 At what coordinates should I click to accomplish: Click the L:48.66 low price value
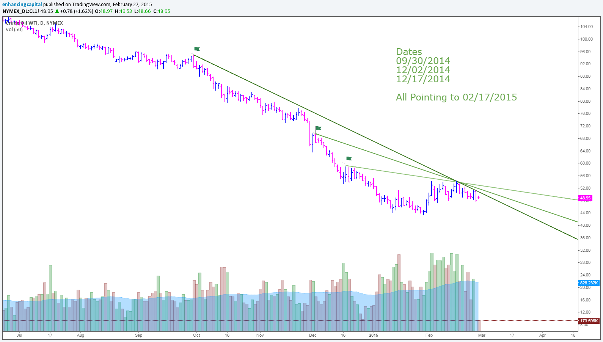tap(143, 11)
